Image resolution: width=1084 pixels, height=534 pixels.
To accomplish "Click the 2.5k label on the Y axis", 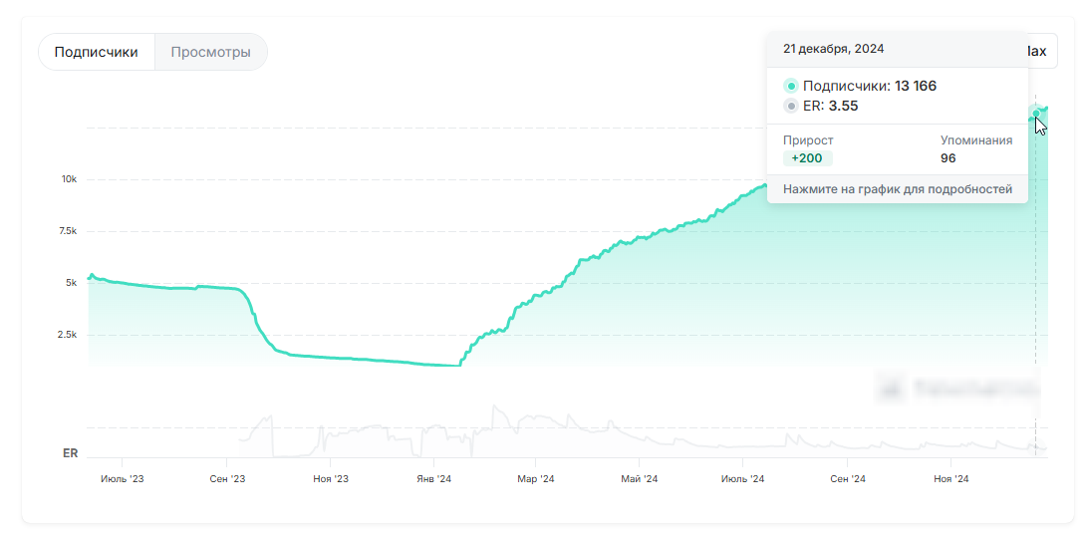I will coord(67,335).
